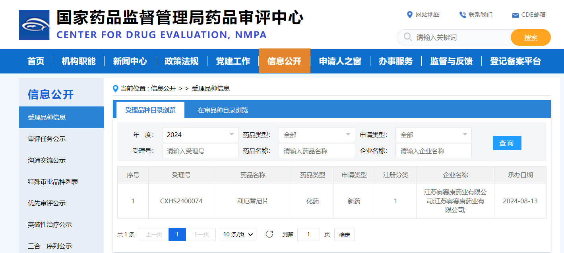Click page number 1 button
Screen dimensions: 564x253
click(177, 234)
